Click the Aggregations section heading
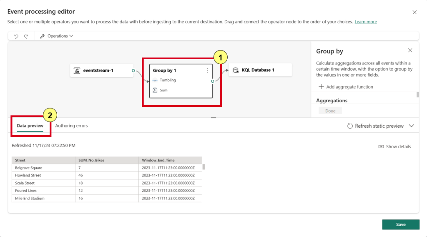This screenshot has width=427, height=237. pos(332,101)
